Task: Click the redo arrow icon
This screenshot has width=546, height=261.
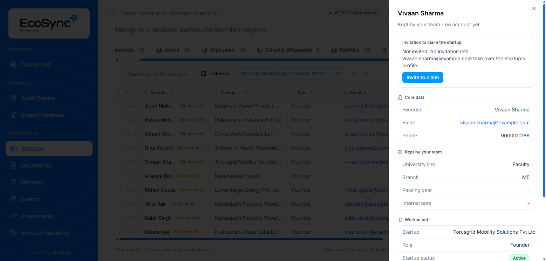Action: click(x=366, y=74)
